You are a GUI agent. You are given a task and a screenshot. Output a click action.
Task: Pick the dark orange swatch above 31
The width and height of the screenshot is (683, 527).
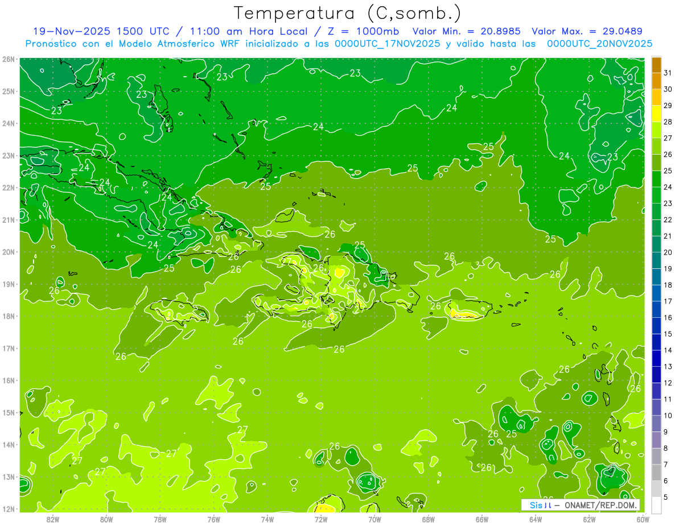(656, 65)
